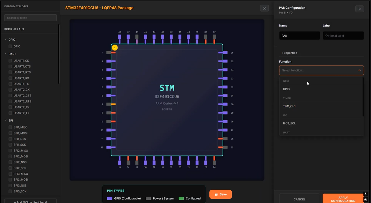The image size is (371, 203).
Task: Collapse the SPI peripheral group
Action: pyautogui.click(x=6, y=120)
